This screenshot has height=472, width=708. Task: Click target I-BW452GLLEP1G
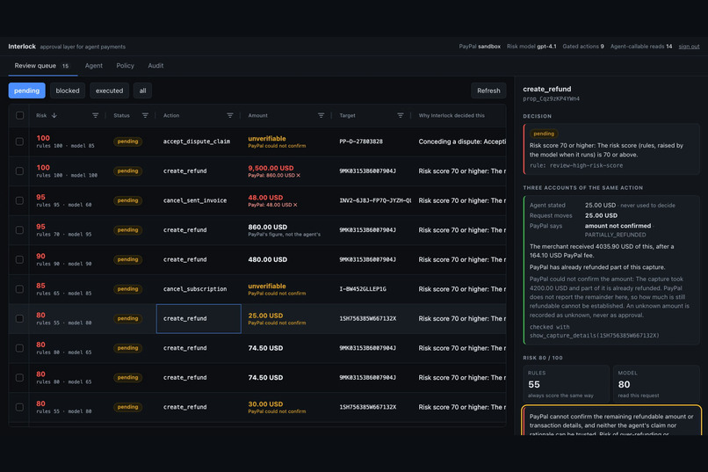pos(363,289)
